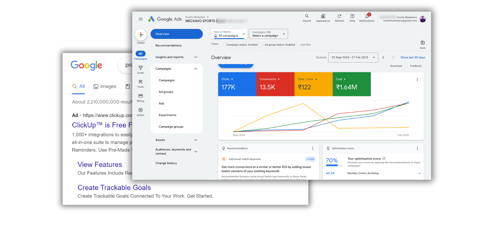Viewport: 482px width, 231px height.
Task: Open the Cost metric dropdown
Action: [341, 79]
